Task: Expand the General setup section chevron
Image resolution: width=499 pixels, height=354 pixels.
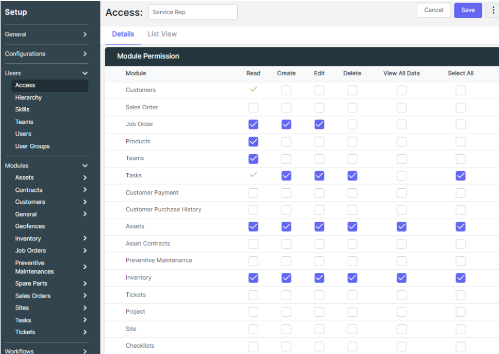Action: [85, 35]
